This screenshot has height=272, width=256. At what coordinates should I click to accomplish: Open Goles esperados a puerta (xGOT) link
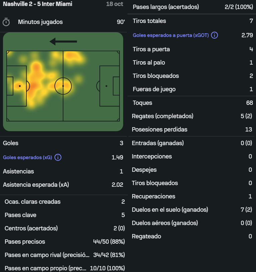(171, 35)
